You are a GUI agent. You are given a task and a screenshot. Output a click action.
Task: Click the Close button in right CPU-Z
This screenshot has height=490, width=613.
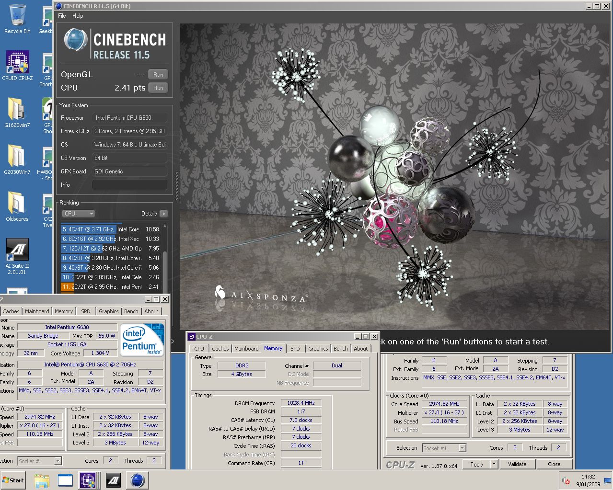click(x=554, y=464)
